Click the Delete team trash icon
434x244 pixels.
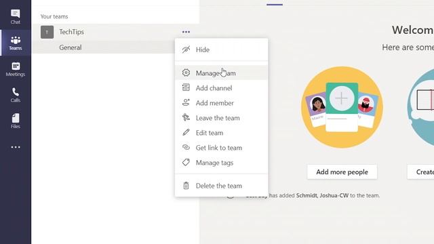coord(186,186)
